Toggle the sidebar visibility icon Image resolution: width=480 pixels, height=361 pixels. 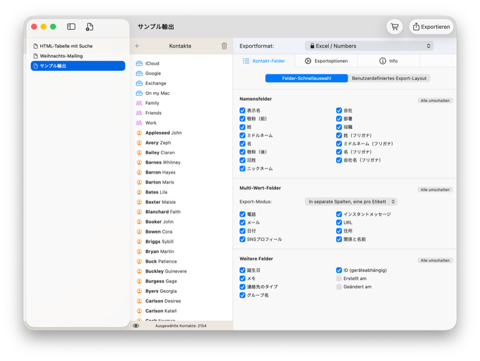coord(71,27)
